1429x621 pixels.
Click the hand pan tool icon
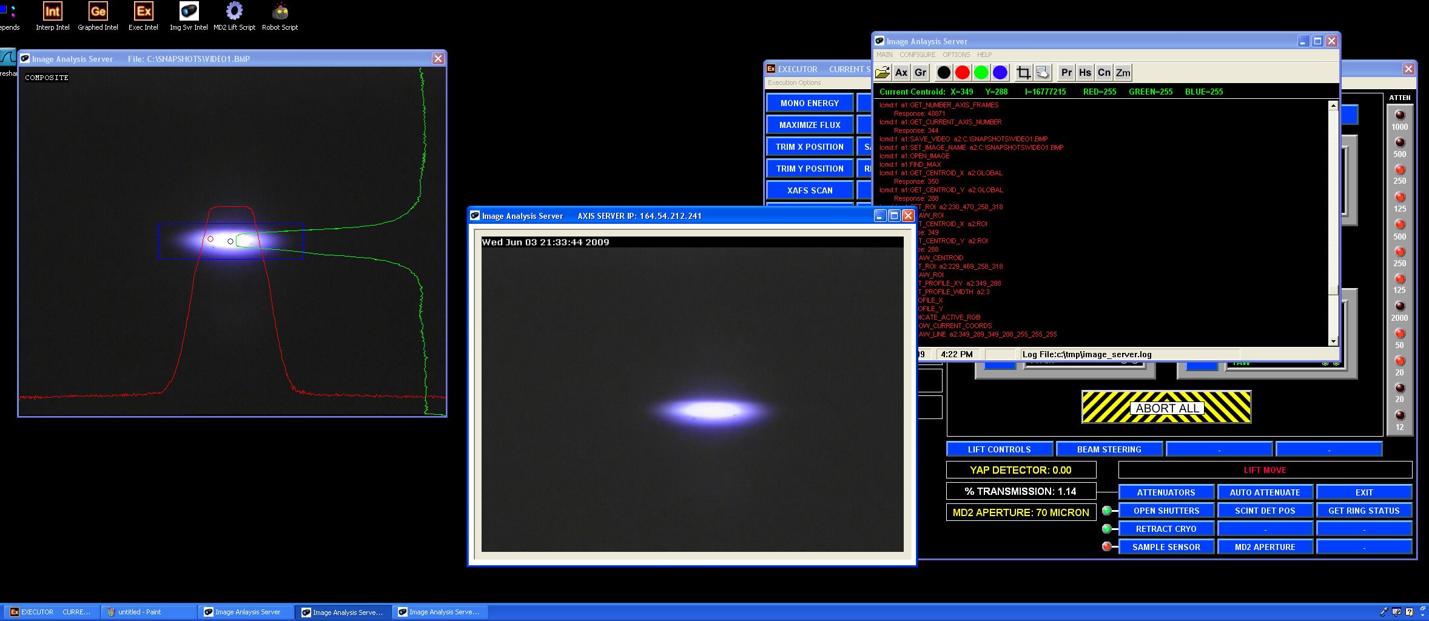[x=1043, y=73]
